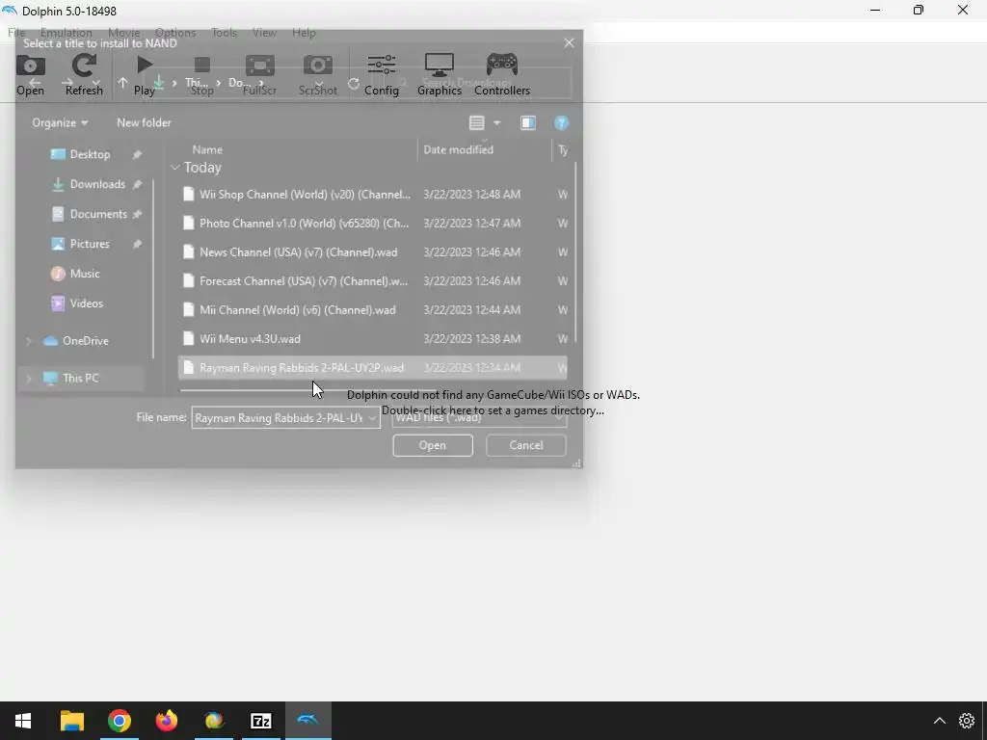Sort files by the Name column header
The height and width of the screenshot is (740, 987).
click(207, 149)
